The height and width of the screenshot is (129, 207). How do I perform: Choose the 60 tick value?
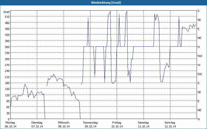tap(8, 107)
